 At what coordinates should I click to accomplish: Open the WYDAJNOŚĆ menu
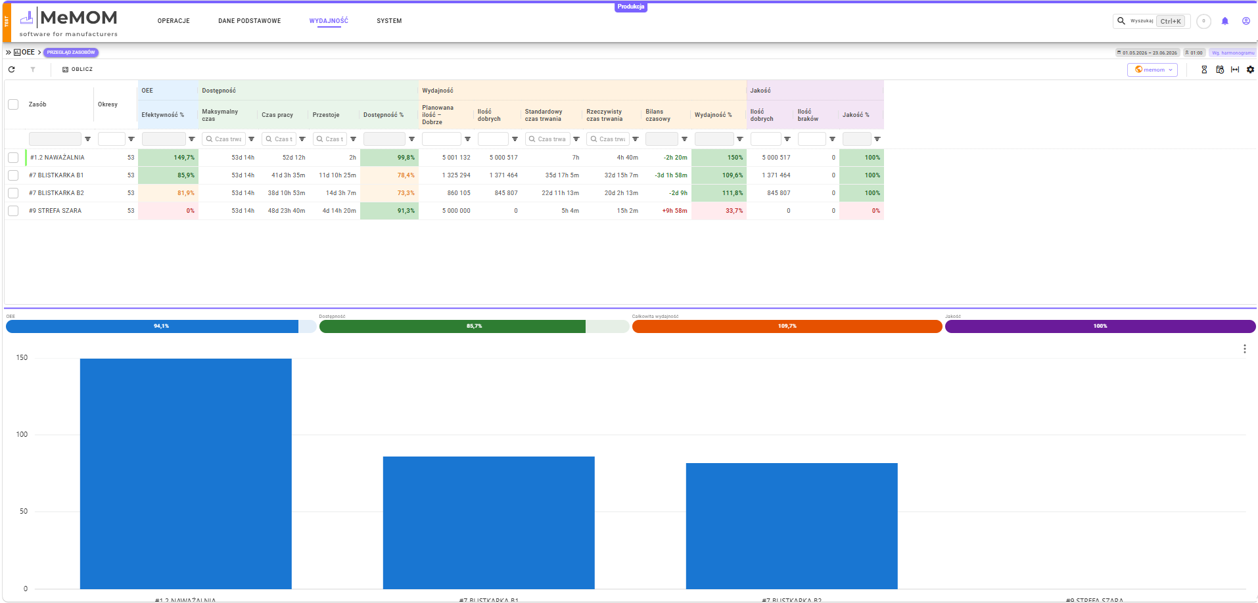tap(329, 21)
